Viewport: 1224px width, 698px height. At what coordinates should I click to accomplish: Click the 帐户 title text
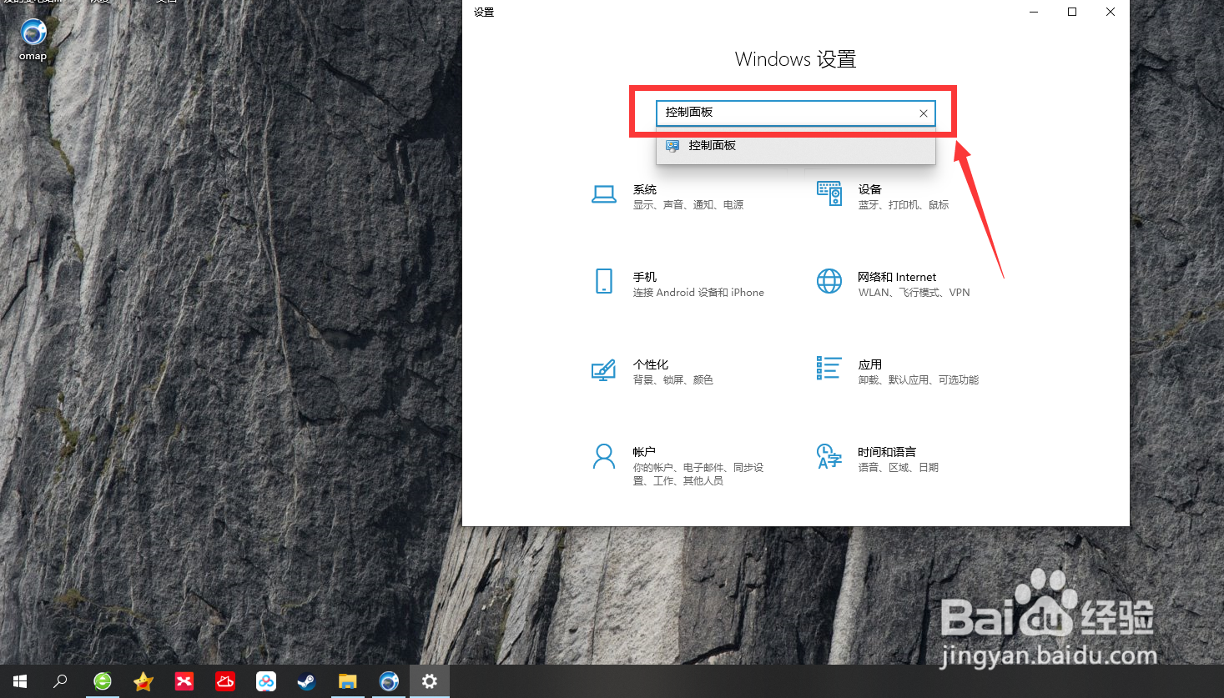(x=644, y=452)
